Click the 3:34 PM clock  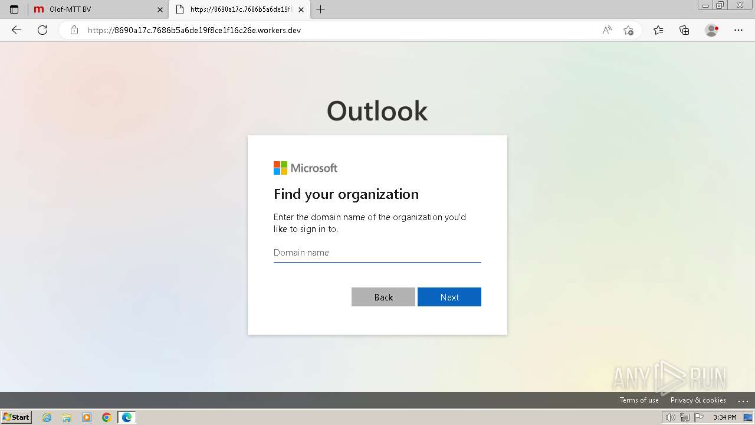pyautogui.click(x=725, y=417)
